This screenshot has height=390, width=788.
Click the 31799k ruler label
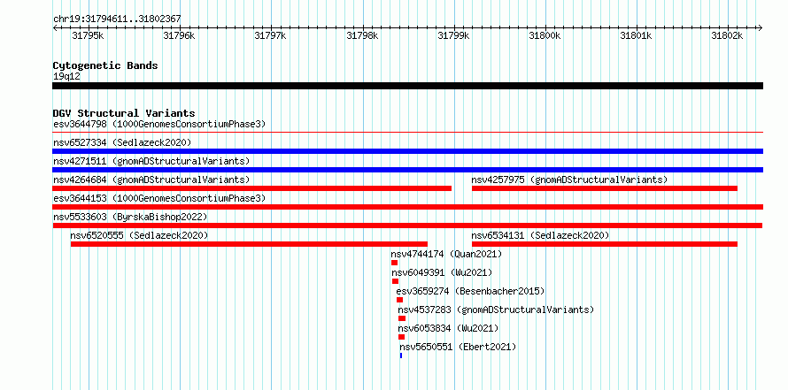[x=454, y=35]
